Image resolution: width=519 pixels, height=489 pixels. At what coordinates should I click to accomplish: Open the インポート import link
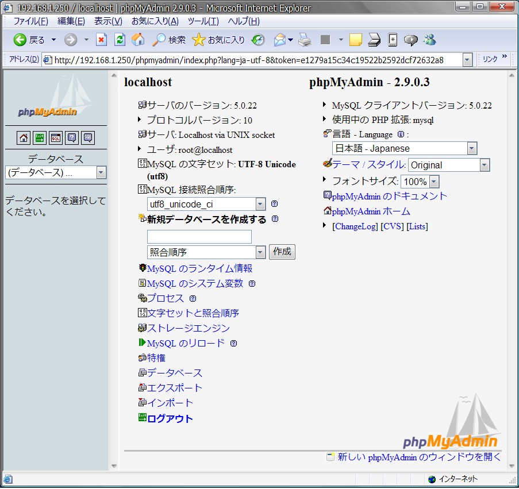tap(170, 403)
